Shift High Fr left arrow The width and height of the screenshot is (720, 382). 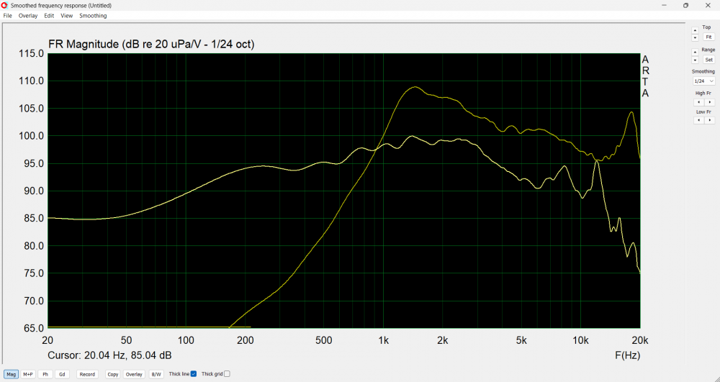click(x=698, y=102)
